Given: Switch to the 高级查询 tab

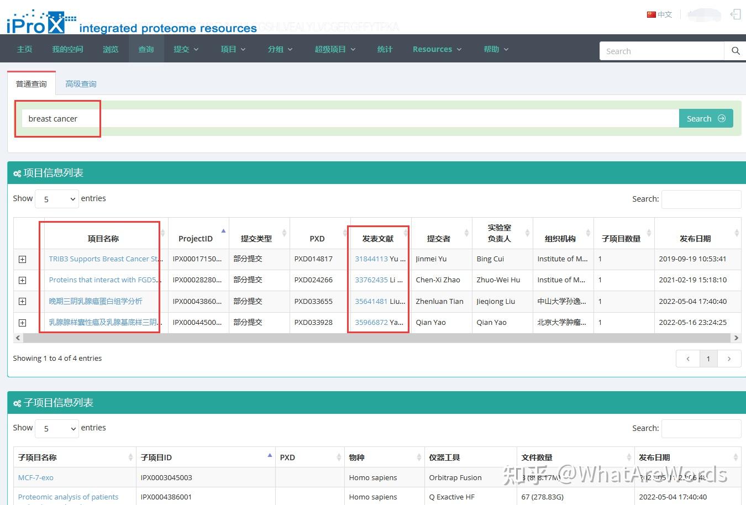Looking at the screenshot, I should tap(81, 84).
